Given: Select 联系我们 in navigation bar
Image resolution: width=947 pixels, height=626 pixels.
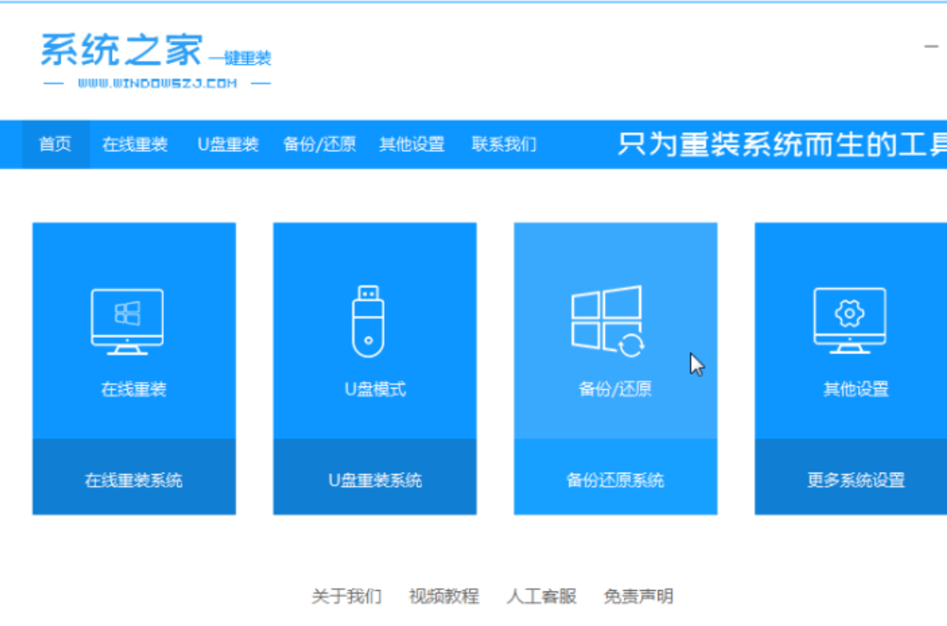Looking at the screenshot, I should pos(504,144).
